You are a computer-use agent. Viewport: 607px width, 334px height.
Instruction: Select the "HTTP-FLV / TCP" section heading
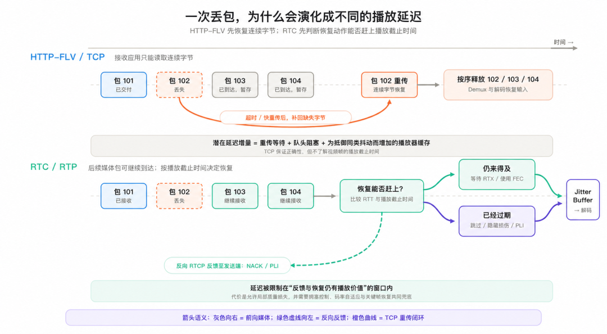coord(68,57)
